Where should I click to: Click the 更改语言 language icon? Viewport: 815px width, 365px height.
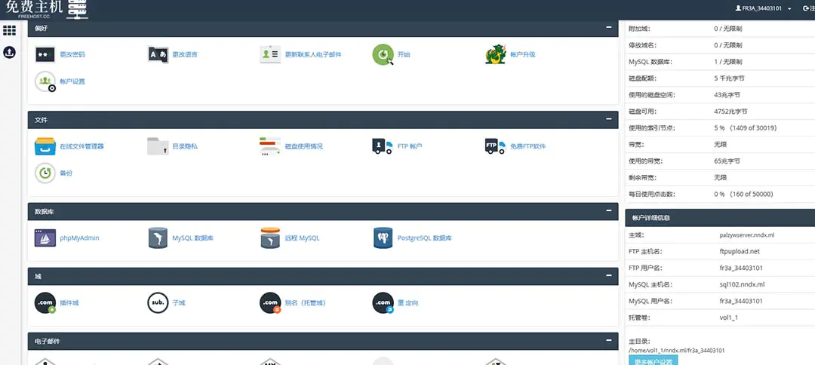(x=158, y=55)
